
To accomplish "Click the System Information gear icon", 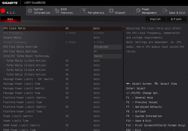I will (x=30, y=11).
